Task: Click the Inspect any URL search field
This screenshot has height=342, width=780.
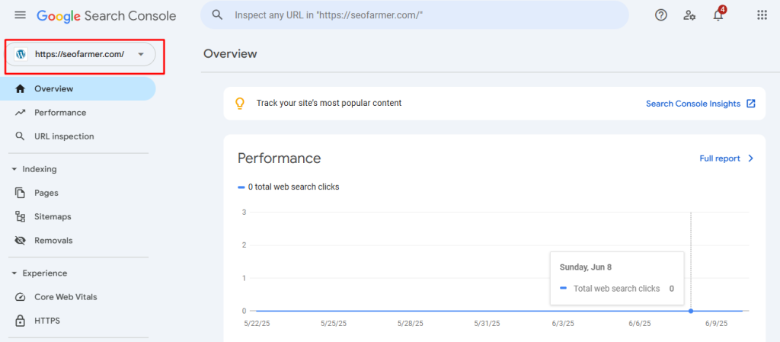Action: point(414,15)
